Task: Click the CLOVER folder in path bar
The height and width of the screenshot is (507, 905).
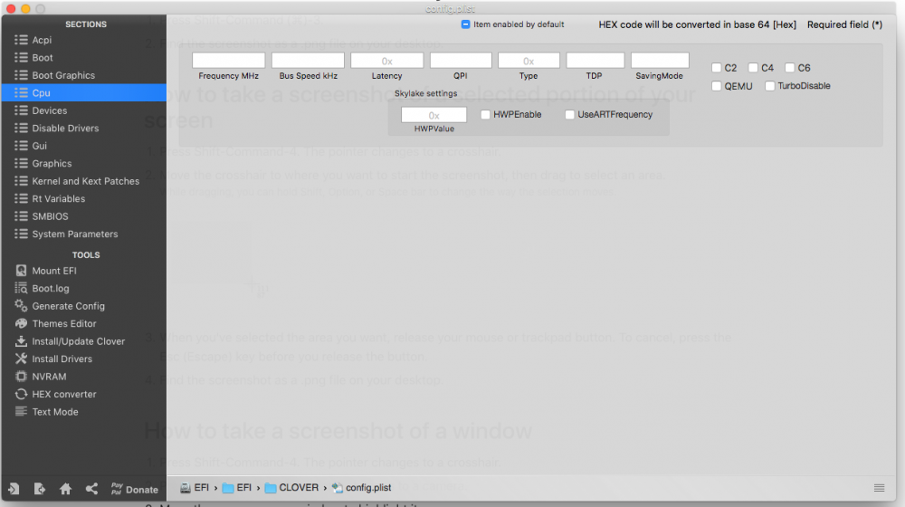Action: 291,487
